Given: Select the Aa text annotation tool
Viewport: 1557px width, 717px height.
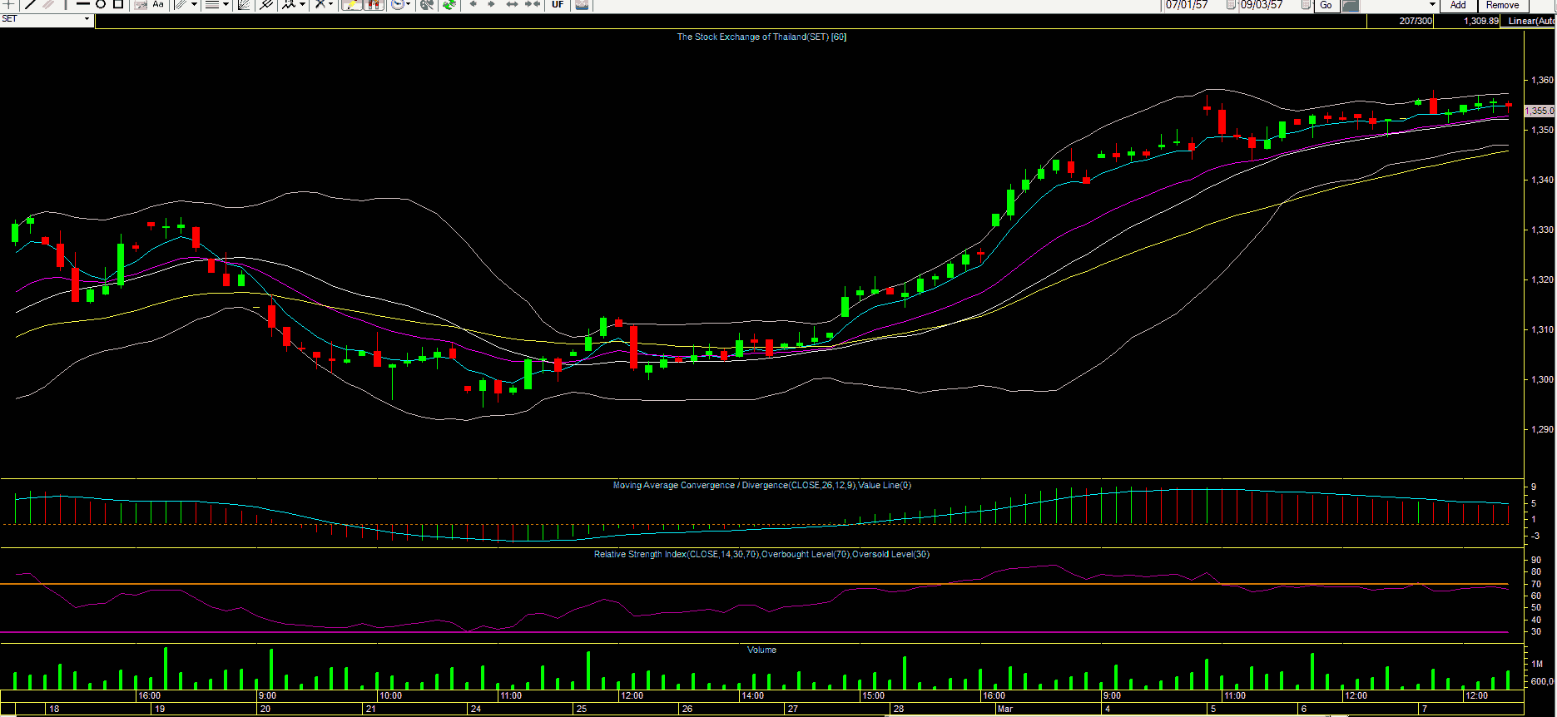Looking at the screenshot, I should (x=158, y=4).
